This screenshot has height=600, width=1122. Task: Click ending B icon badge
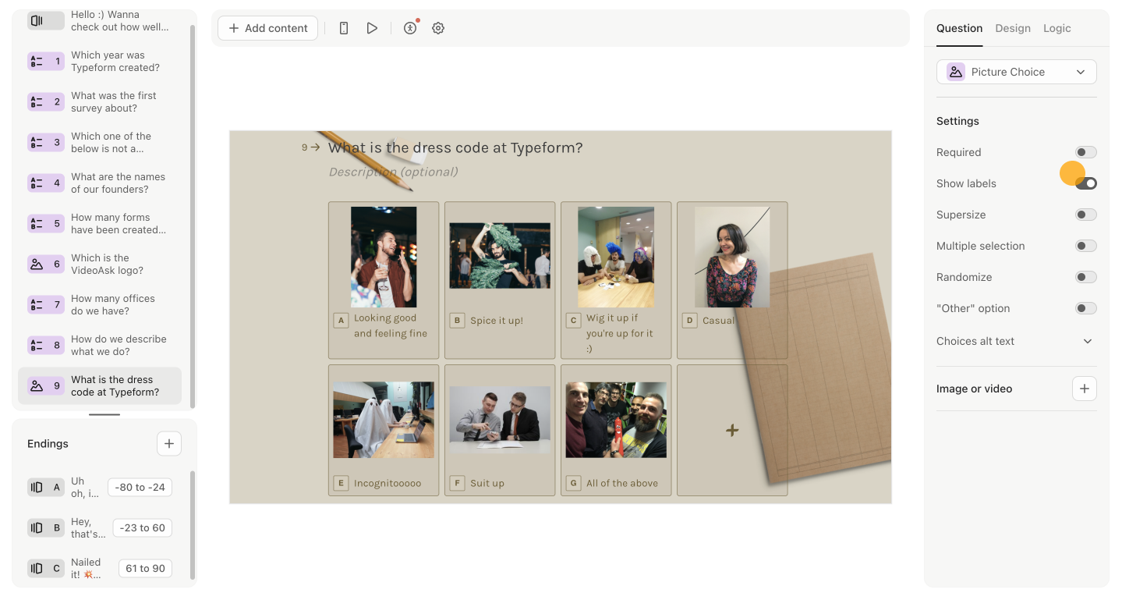coord(46,528)
